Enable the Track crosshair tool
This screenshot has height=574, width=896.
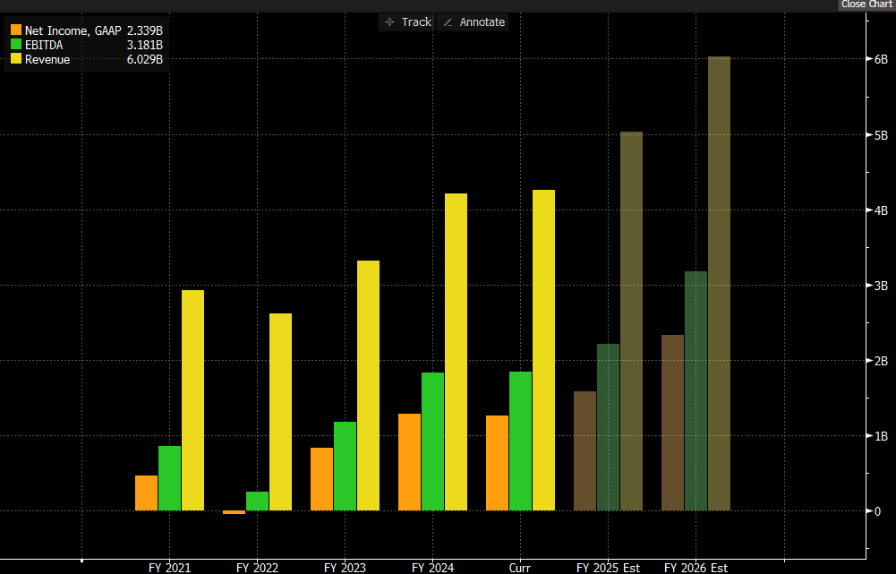click(407, 22)
